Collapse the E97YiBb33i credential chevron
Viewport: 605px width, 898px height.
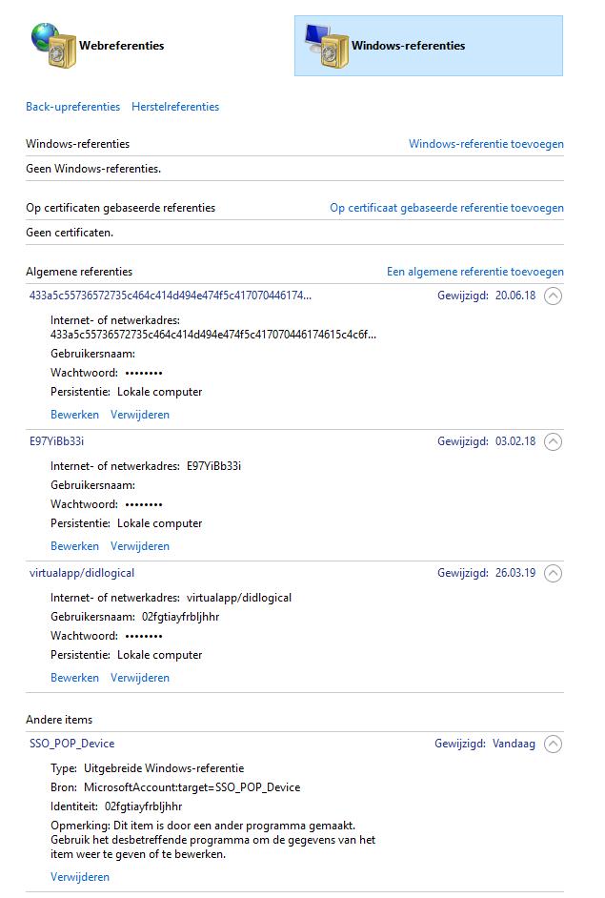click(553, 441)
